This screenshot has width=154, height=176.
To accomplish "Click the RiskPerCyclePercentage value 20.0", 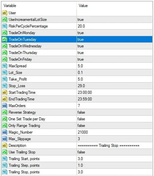I will pos(81,26).
